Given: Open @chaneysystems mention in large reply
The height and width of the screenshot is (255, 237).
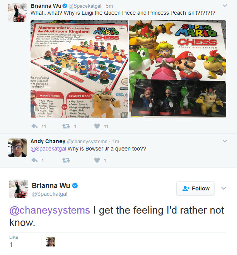Looking at the screenshot, I should coord(50,210).
